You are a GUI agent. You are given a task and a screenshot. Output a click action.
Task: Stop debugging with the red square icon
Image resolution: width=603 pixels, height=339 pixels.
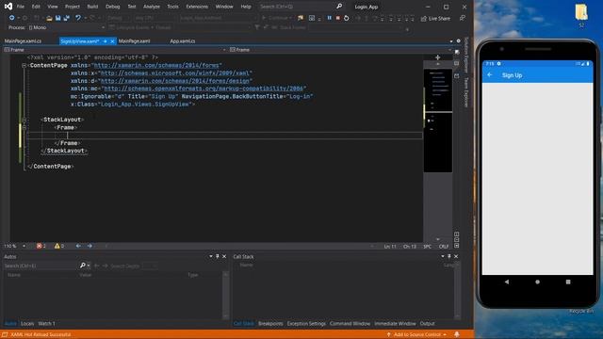pyautogui.click(x=337, y=18)
